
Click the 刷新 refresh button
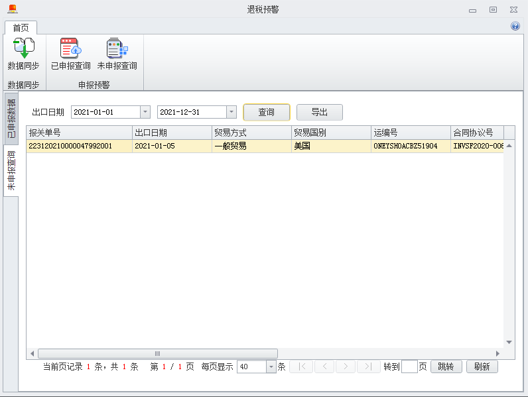click(x=482, y=367)
